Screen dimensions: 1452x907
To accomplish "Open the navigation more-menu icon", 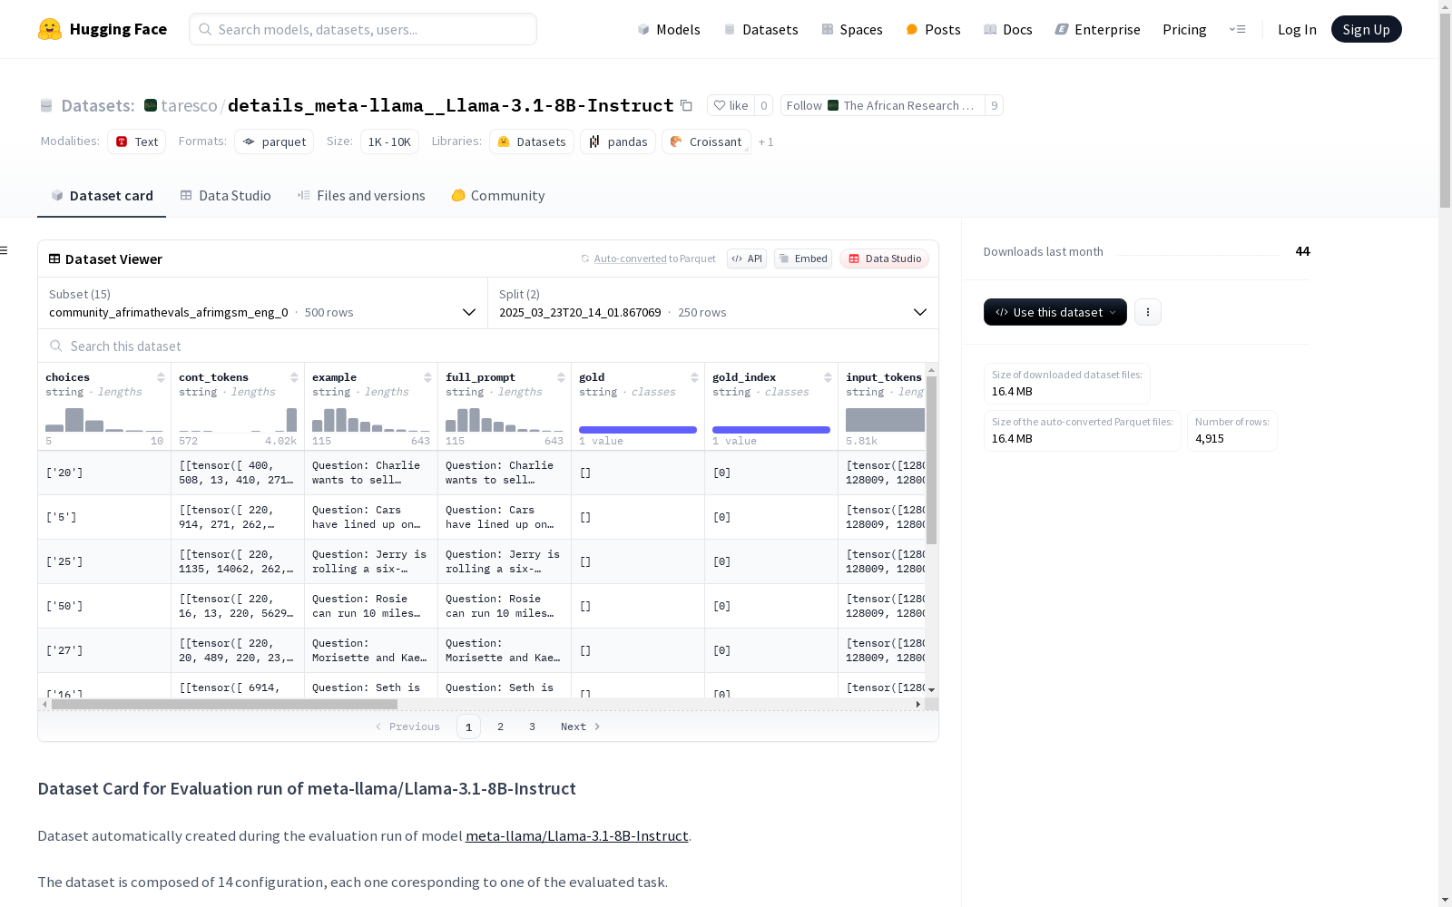I will 1237,29.
